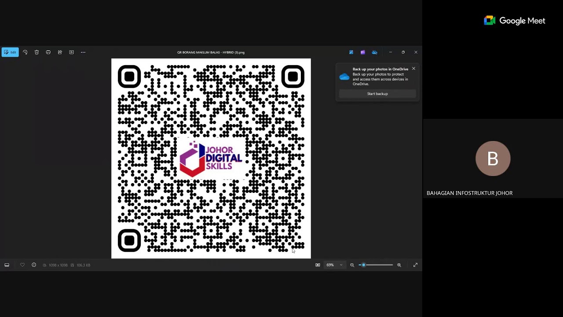563x317 pixels.
Task: Minimize the Photos window
Action: [390, 52]
